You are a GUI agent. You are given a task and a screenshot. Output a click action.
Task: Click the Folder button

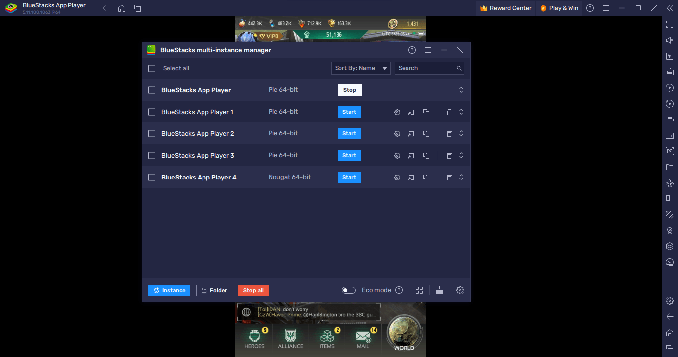tap(214, 290)
